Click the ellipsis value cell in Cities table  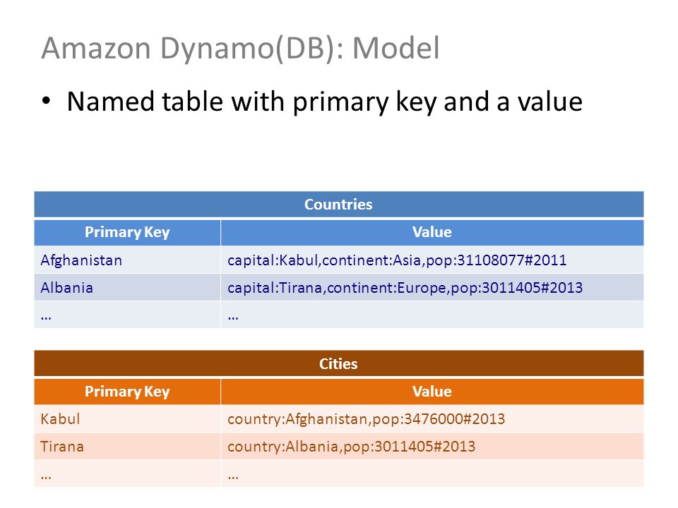432,474
